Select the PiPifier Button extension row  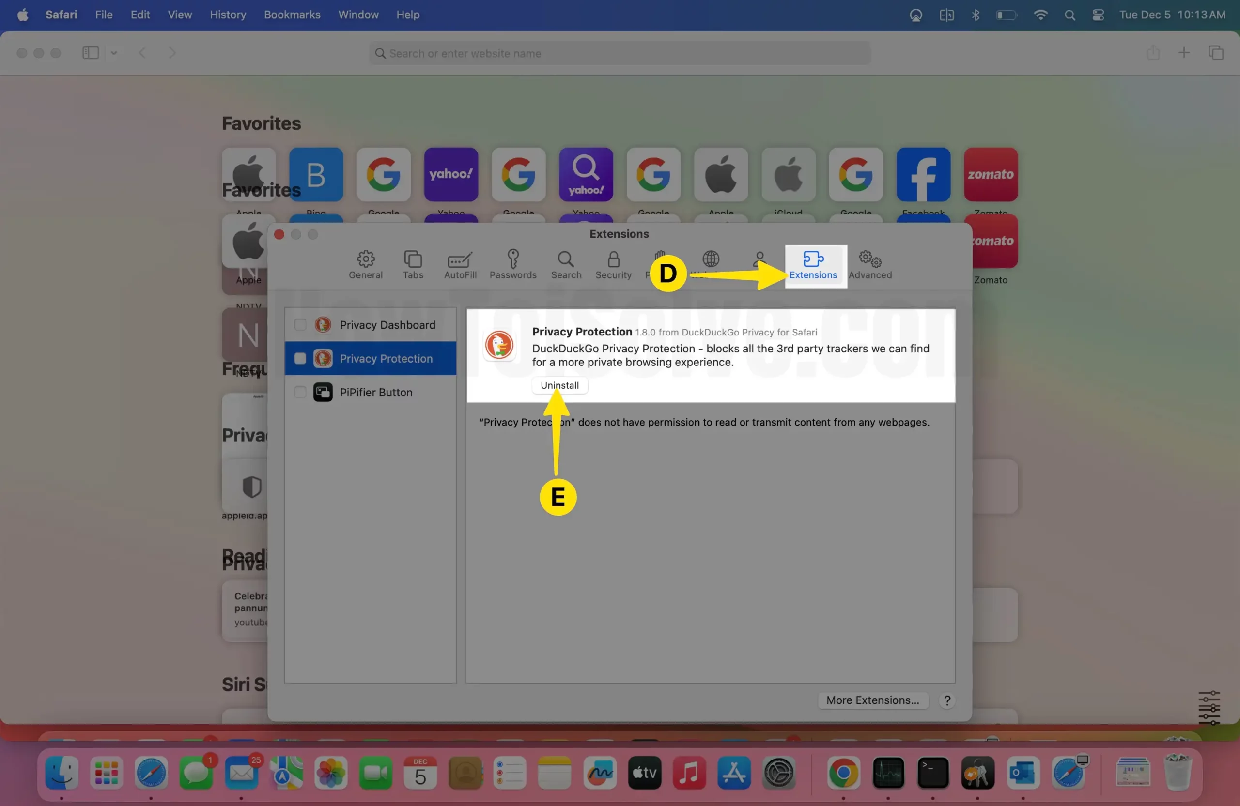pos(371,392)
